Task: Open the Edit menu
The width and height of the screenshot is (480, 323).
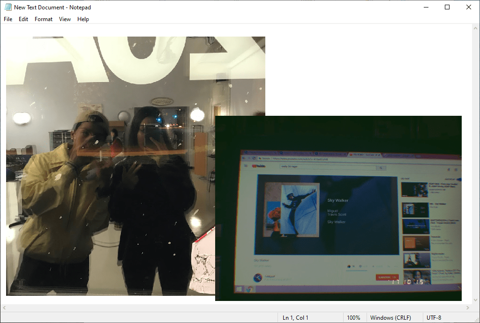Action: tap(23, 19)
